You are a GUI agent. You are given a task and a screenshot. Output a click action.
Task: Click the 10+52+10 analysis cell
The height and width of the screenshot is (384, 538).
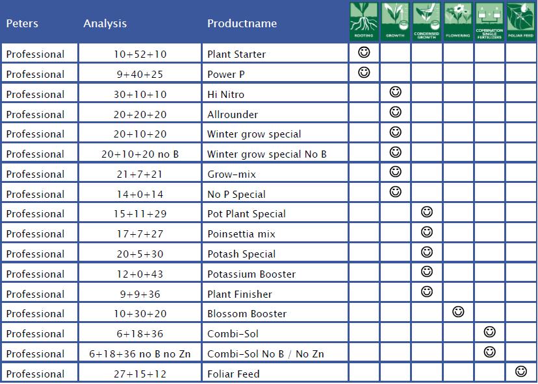click(140, 54)
